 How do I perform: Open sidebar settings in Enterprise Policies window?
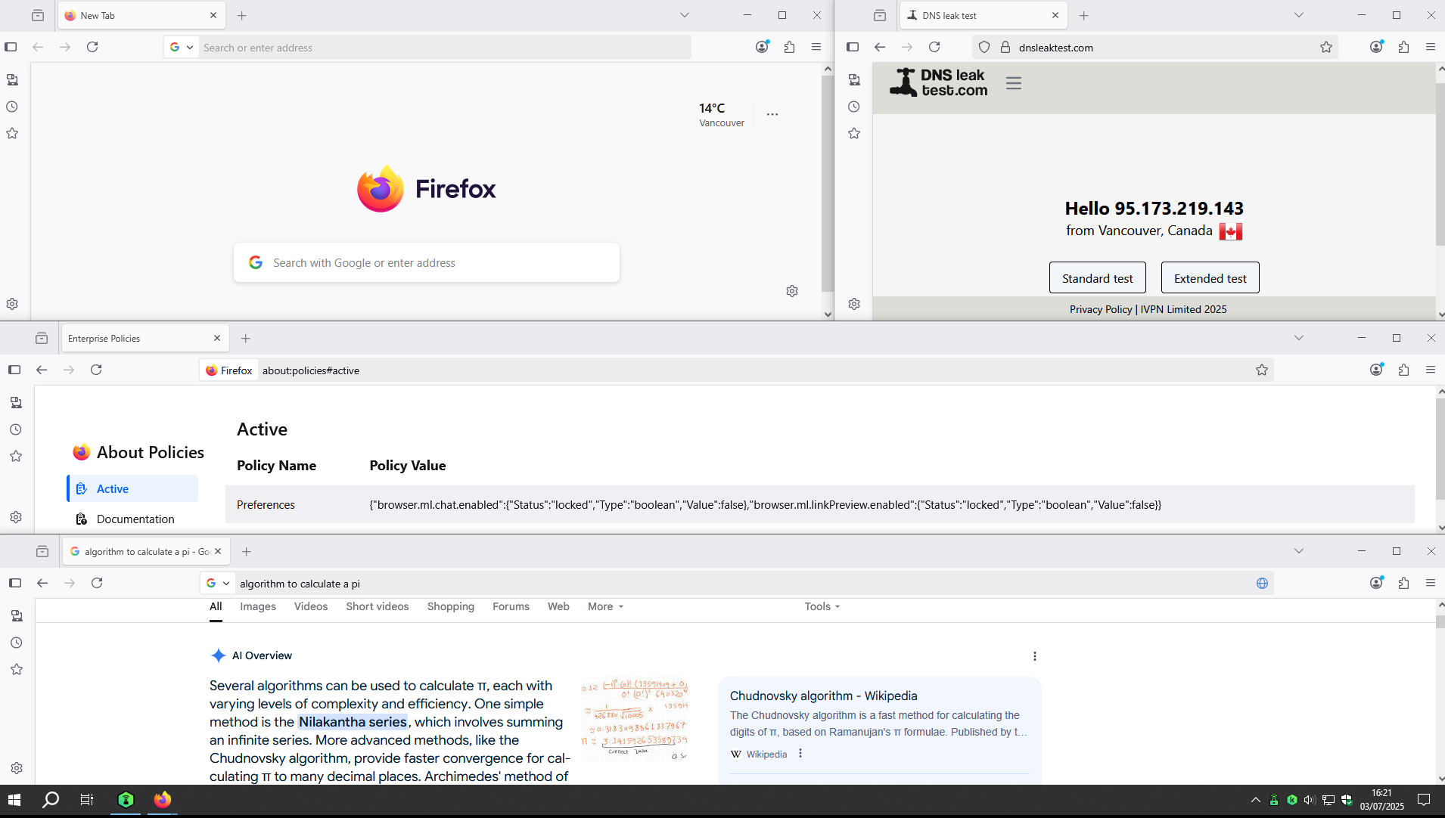16,517
